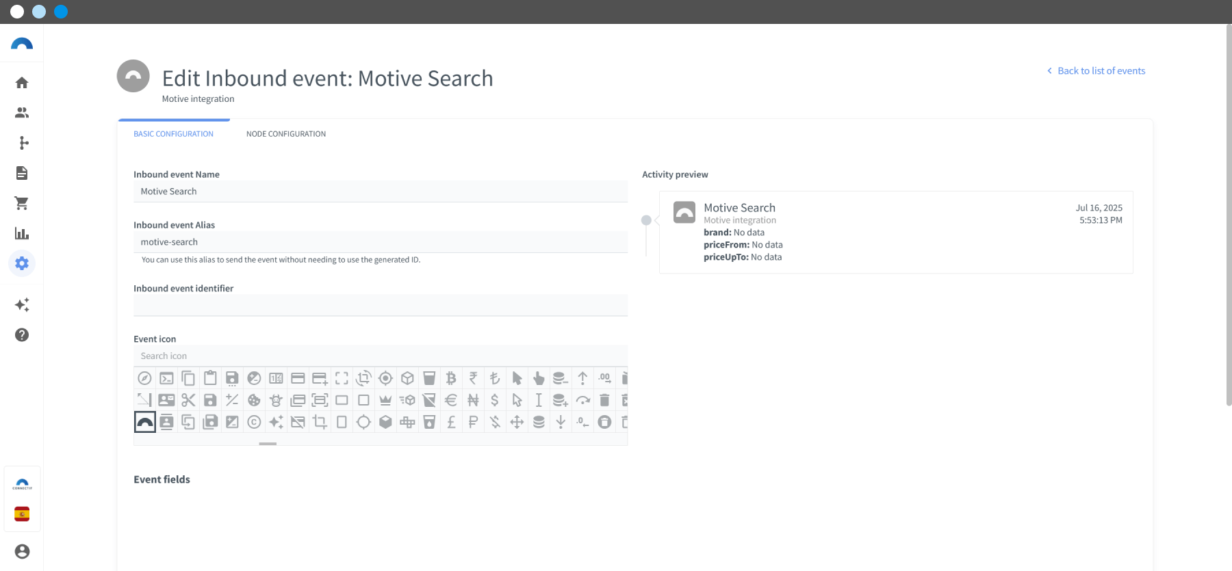Viewport: 1232px width, 571px height.
Task: Click the Inbound event identifier field
Action: pos(381,306)
